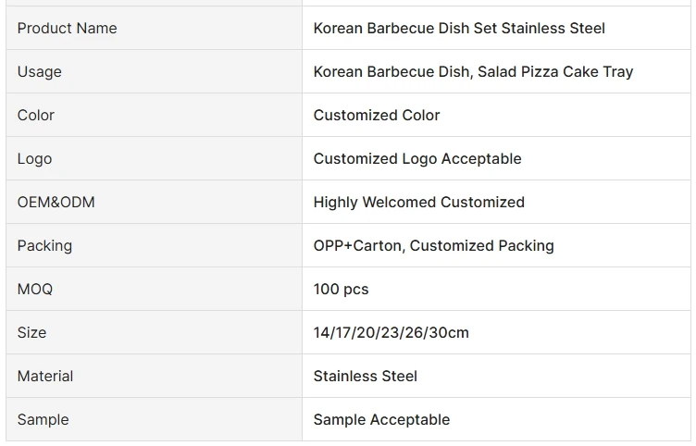This screenshot has width=696, height=446.
Task: Click Korean Barbecue Dish, Salad Pizza Cake Tray
Action: [473, 72]
